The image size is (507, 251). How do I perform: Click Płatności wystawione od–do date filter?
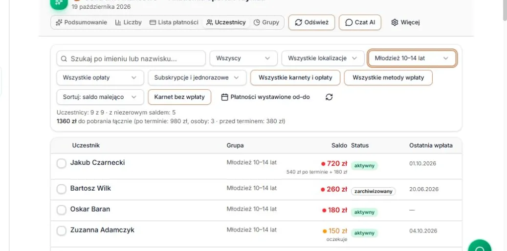pyautogui.click(x=265, y=97)
